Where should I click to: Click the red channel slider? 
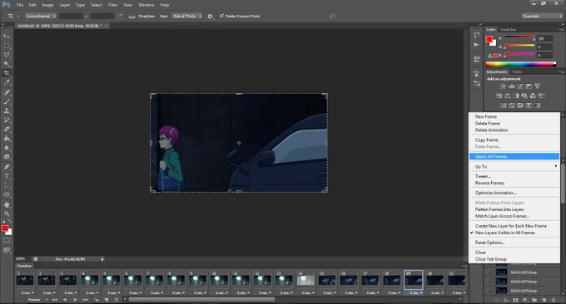(x=519, y=37)
